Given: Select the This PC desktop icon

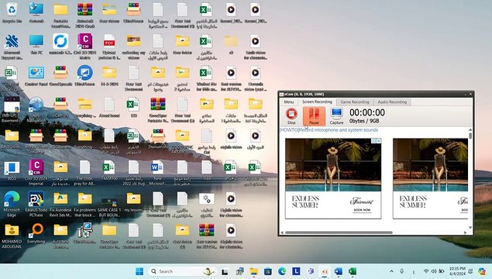Looking at the screenshot, I should coord(36,45).
